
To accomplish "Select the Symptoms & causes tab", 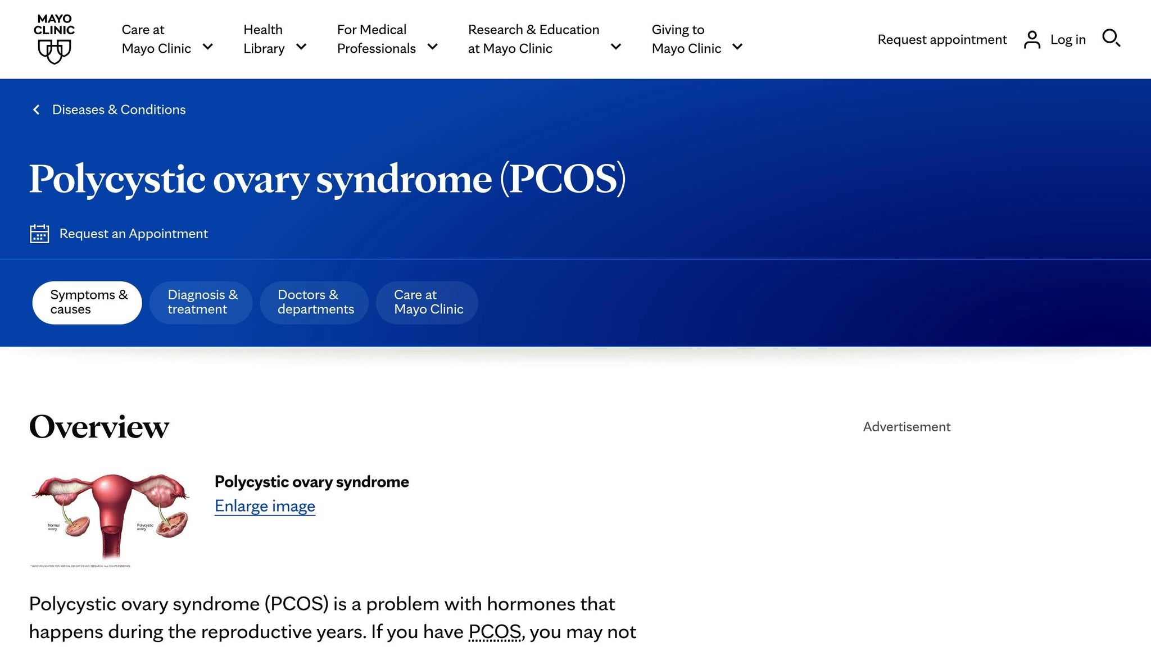I will [x=88, y=302].
